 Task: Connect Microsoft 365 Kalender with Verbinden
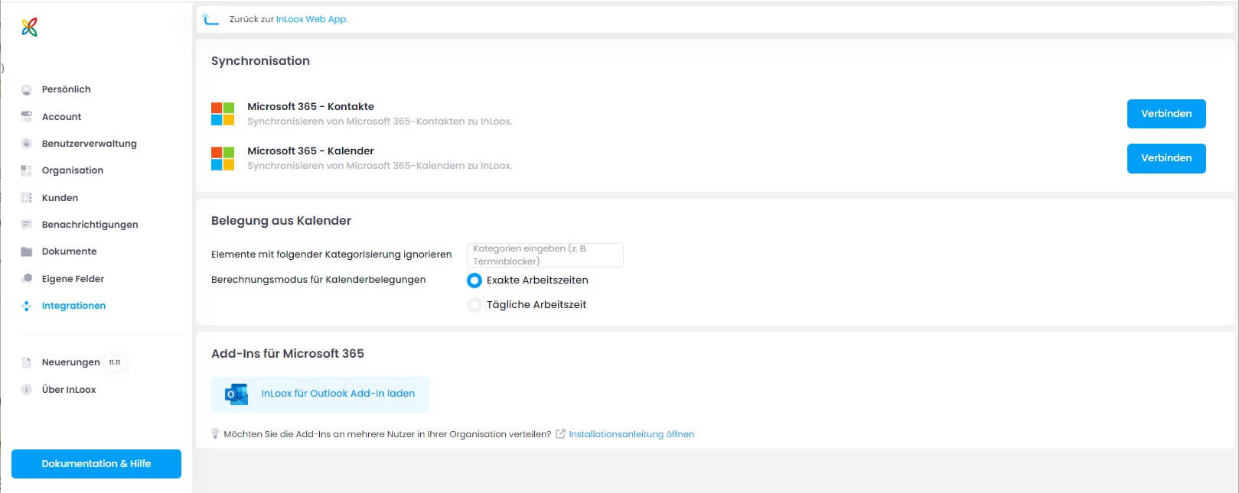[x=1166, y=158]
